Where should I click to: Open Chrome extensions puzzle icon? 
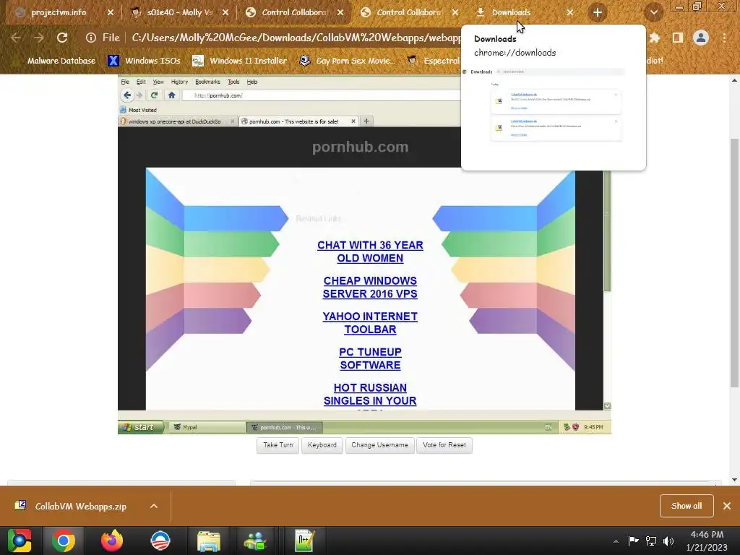(654, 38)
